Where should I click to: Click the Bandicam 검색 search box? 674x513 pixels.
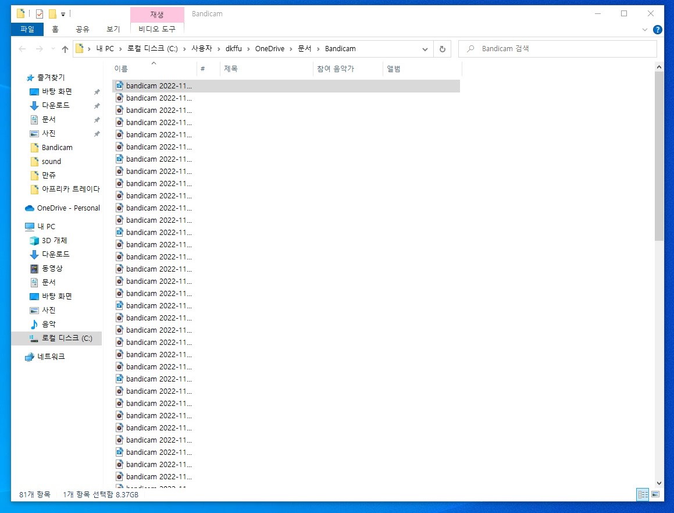click(558, 49)
